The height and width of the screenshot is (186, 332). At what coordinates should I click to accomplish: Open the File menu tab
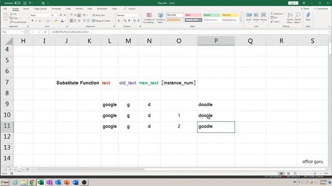pos(5,9)
